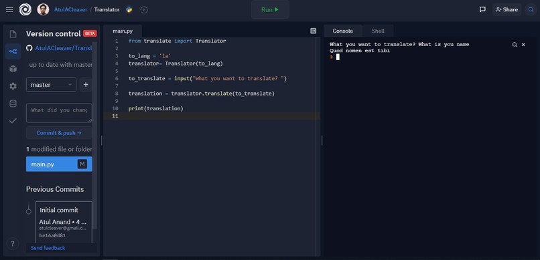This screenshot has height=260, width=540.
Task: Select modified file main.py
Action: point(59,164)
